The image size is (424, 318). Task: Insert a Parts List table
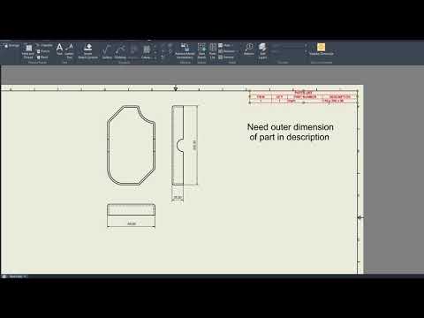tap(213, 51)
